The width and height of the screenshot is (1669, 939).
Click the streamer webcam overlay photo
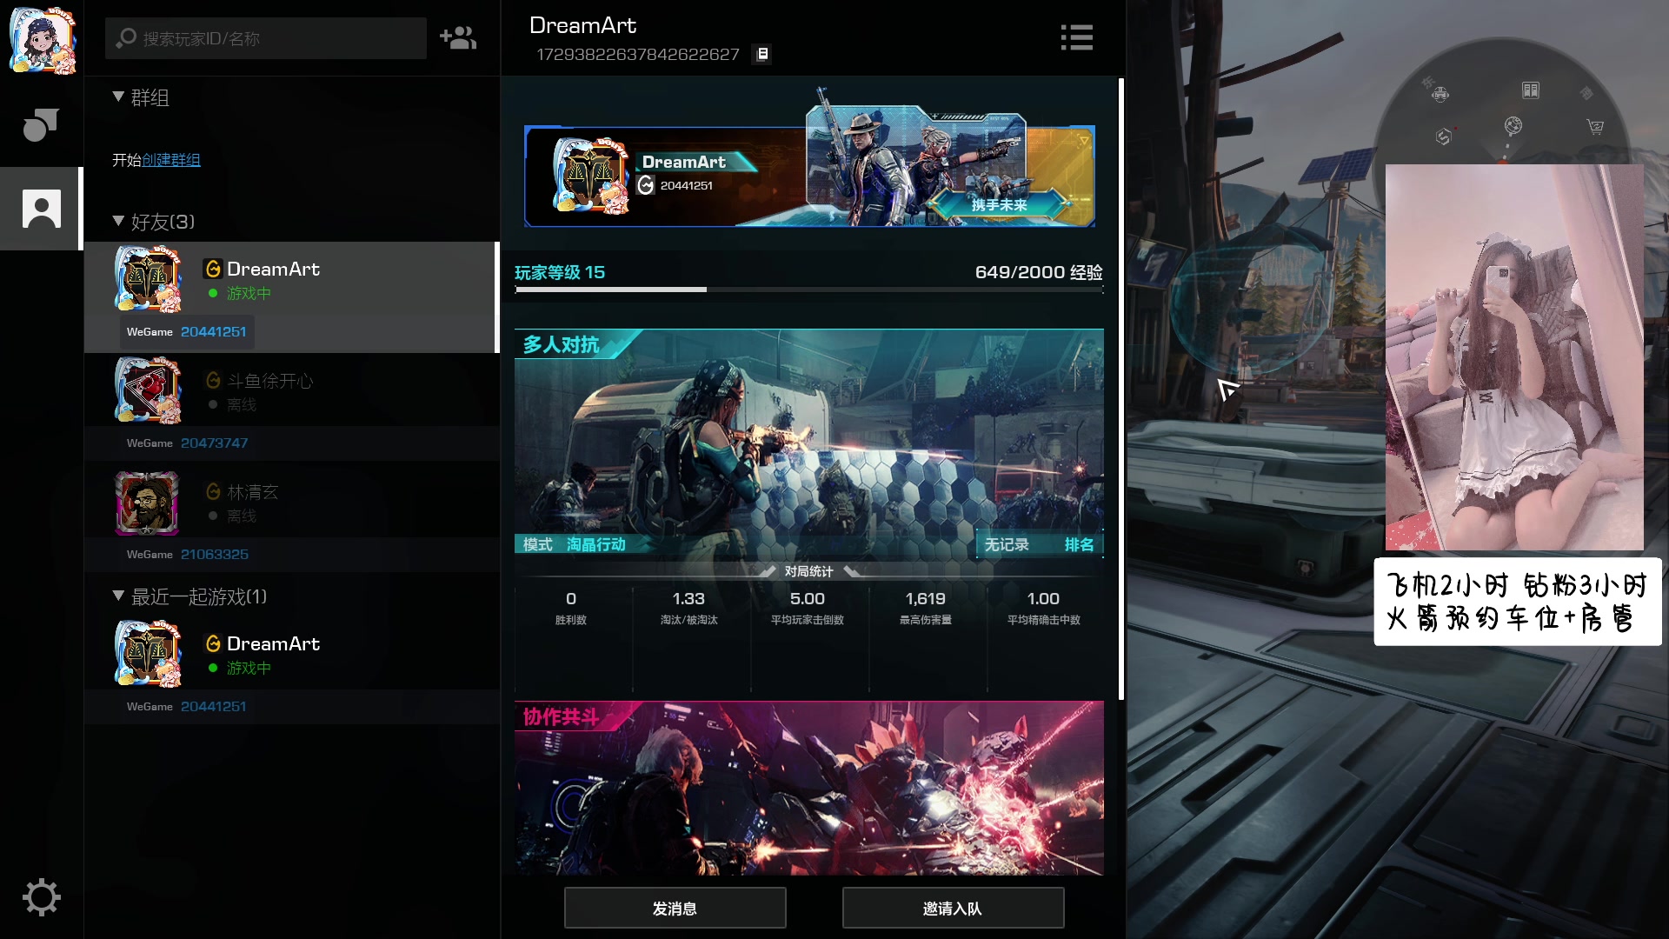(1514, 356)
